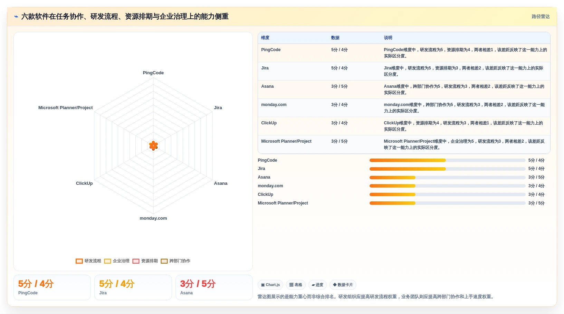Image resolution: width=564 pixels, height=314 pixels.
Task: Click the PingCode progress bar
Action: [x=447, y=160]
